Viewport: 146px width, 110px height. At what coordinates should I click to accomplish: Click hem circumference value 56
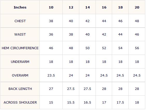coord(137,48)
